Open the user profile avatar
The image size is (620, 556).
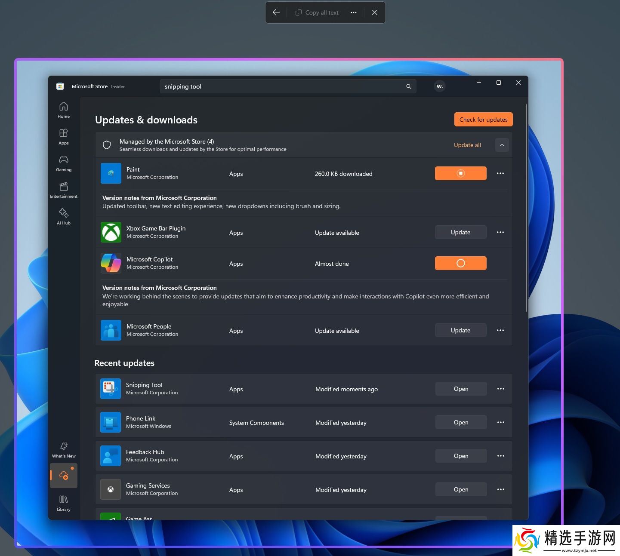[x=439, y=86]
